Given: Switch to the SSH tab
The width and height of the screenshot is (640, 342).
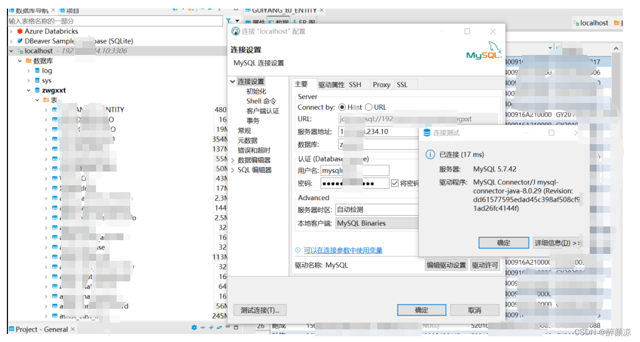Looking at the screenshot, I should click(355, 85).
